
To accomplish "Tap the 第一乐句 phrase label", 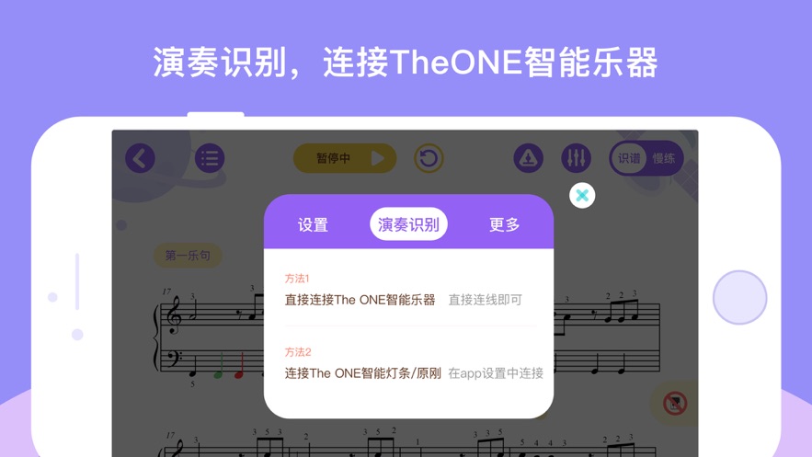I will coord(188,255).
